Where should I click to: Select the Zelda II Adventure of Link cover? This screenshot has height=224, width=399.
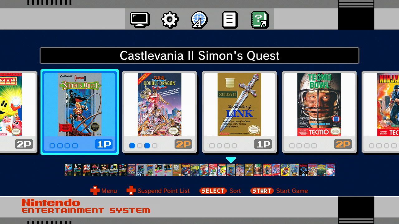tap(239, 105)
